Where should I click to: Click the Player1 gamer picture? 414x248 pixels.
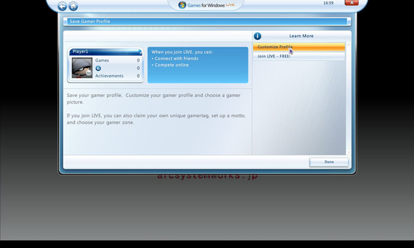pyautogui.click(x=82, y=68)
